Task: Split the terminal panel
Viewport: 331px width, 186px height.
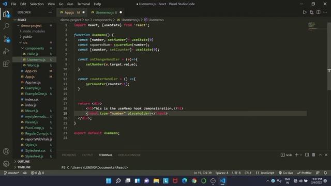Action: (x=307, y=155)
